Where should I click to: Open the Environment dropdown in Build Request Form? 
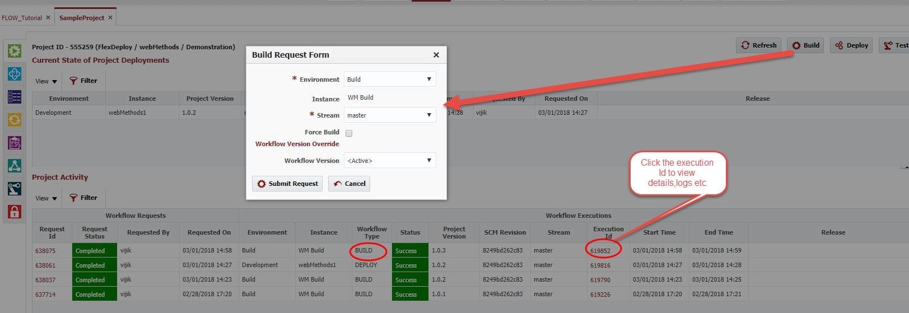tap(390, 80)
